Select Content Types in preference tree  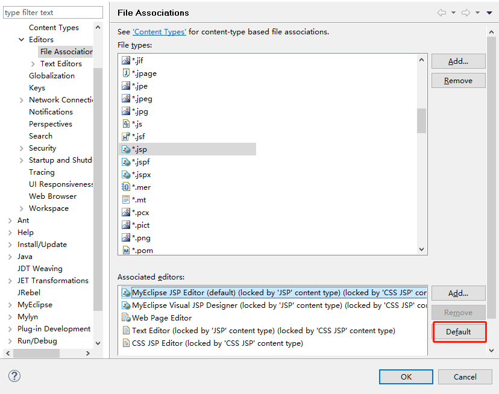54,28
